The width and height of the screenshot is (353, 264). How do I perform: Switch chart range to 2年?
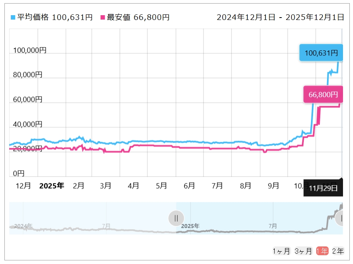338,251
